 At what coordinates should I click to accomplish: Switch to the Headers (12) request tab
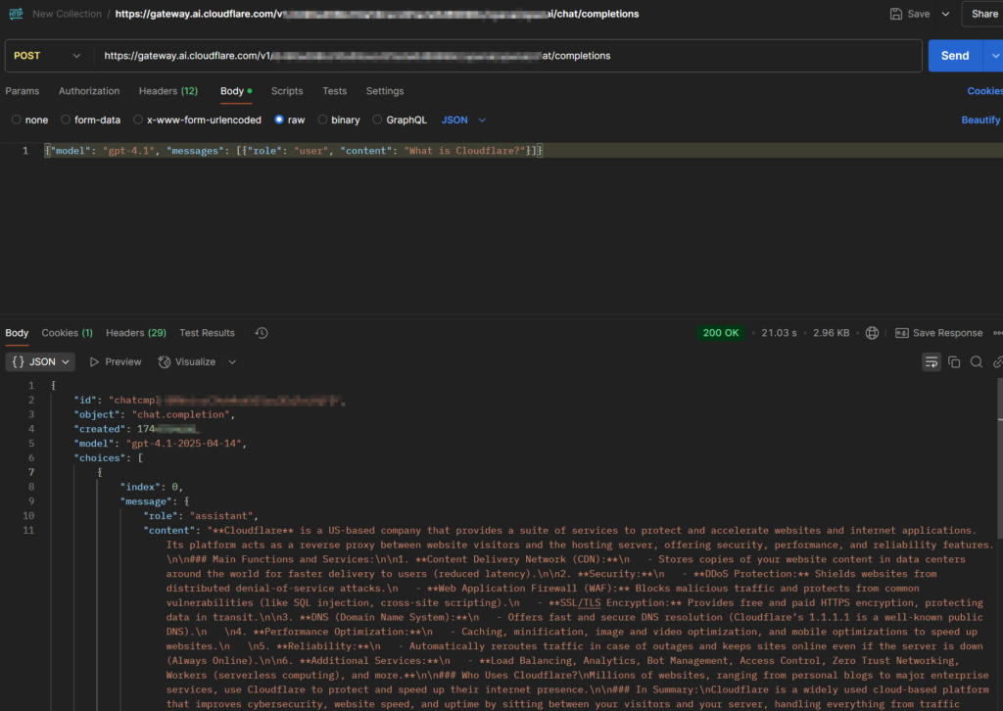167,91
